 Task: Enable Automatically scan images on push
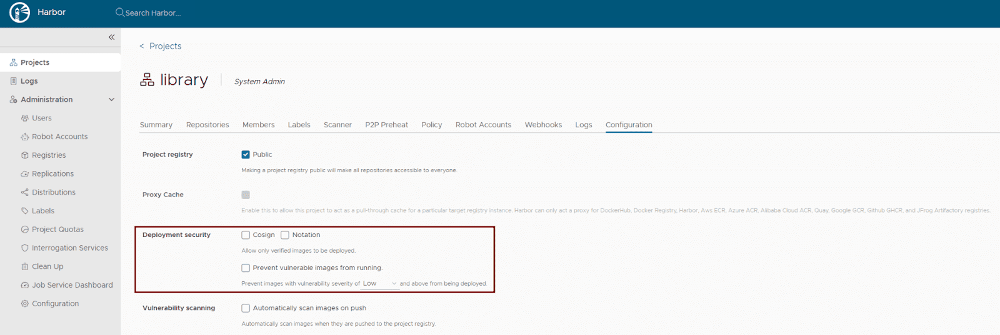[x=246, y=308]
